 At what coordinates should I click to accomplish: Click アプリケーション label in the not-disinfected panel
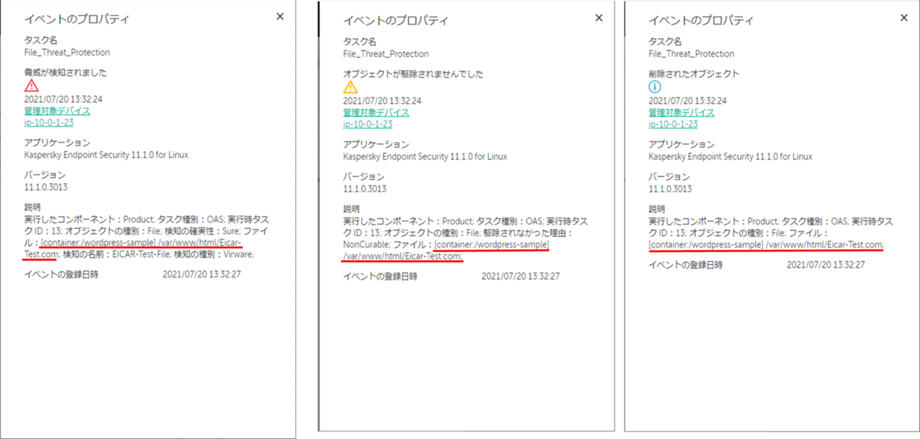click(x=375, y=145)
